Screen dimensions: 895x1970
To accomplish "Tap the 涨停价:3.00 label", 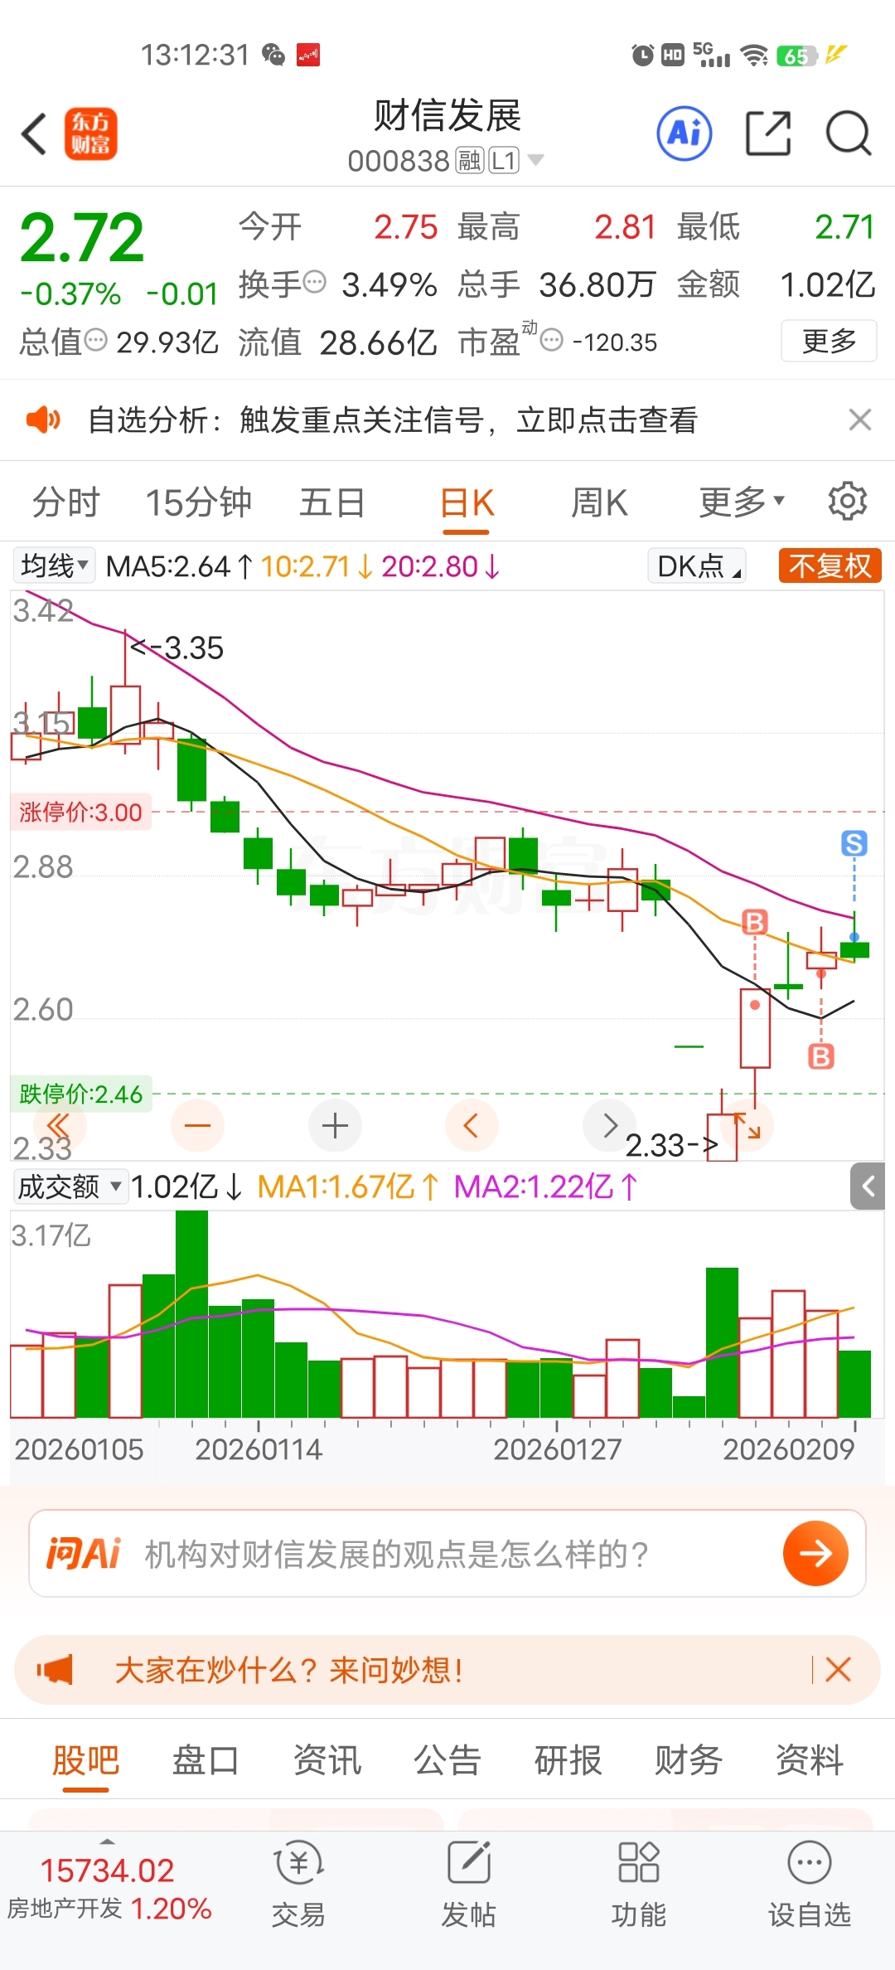I will click(80, 812).
